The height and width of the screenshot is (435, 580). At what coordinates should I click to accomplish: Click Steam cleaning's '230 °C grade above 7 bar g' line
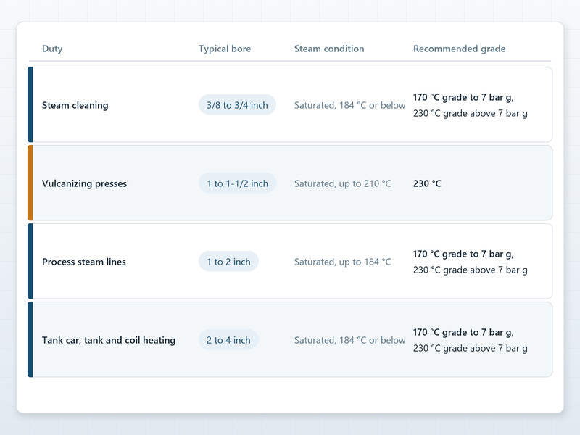point(470,113)
